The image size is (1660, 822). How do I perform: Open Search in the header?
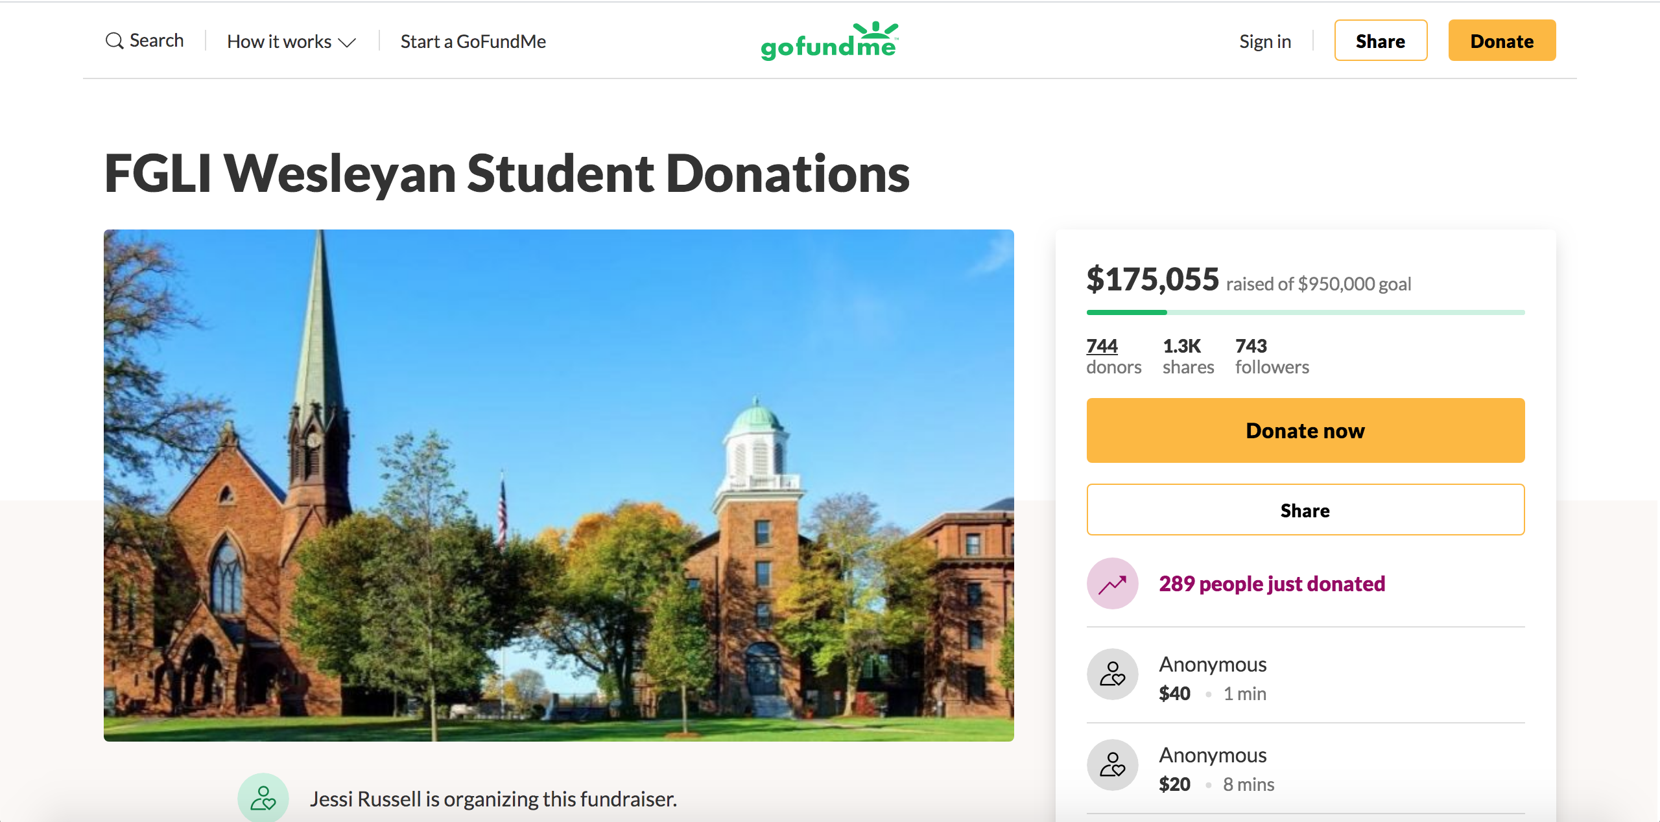145,41
